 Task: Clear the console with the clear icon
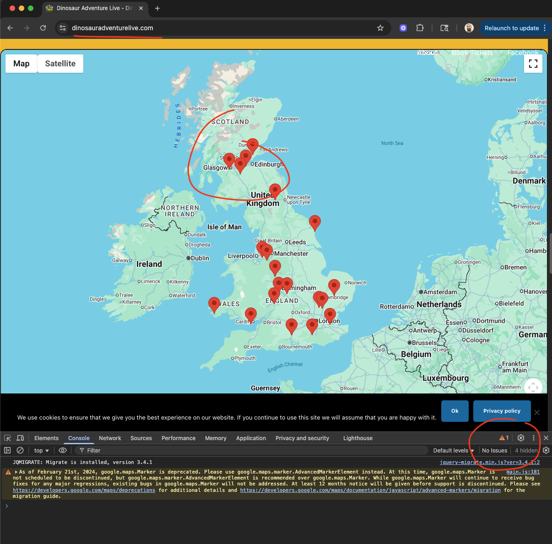click(20, 450)
